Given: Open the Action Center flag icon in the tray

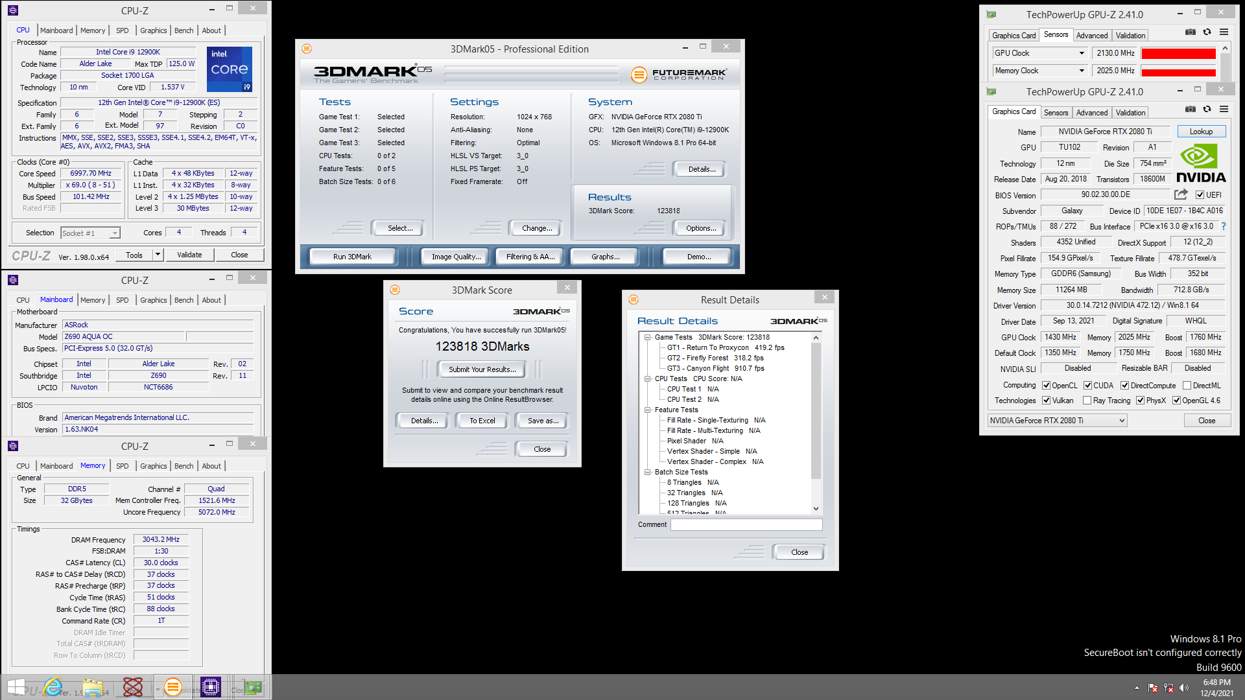Looking at the screenshot, I should (x=1153, y=688).
